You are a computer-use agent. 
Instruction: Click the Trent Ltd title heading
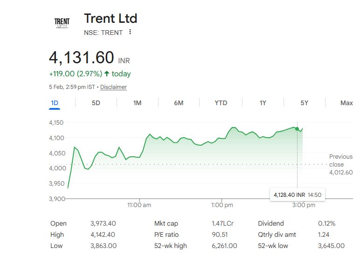(111, 19)
